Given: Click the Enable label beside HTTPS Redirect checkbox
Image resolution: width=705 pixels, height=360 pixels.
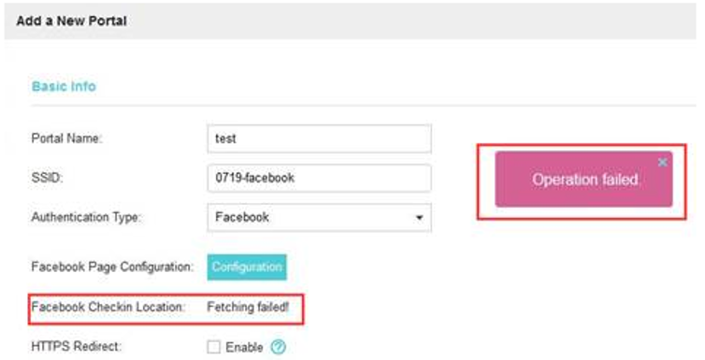Looking at the screenshot, I should (244, 348).
